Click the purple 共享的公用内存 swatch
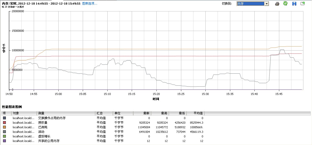The height and width of the screenshot is (145, 312). click(5, 141)
